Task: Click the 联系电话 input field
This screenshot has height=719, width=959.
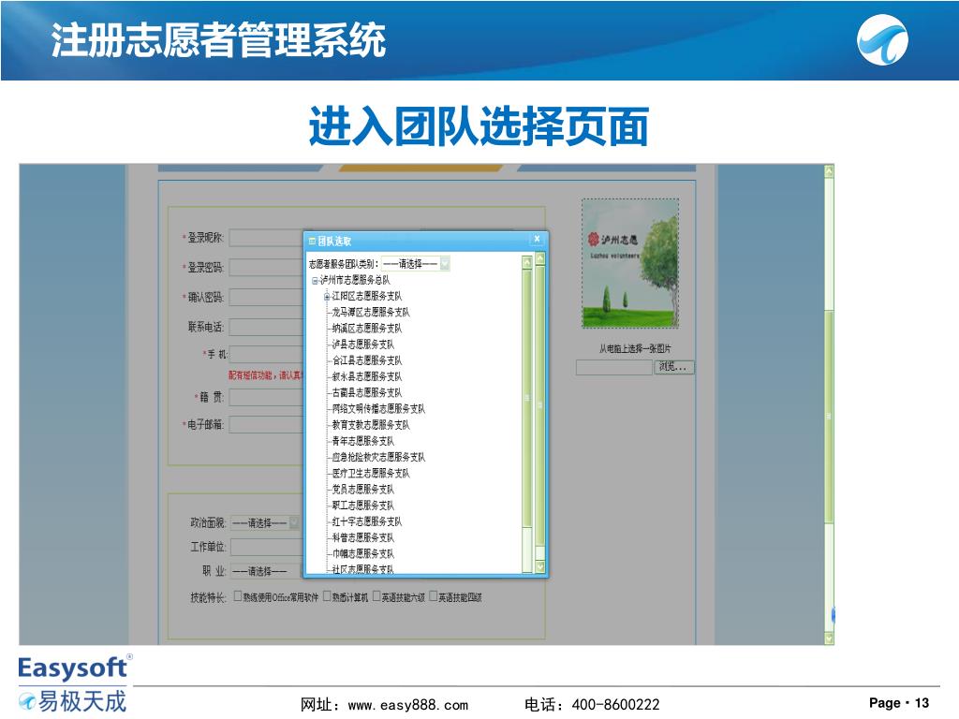Action: [x=266, y=327]
